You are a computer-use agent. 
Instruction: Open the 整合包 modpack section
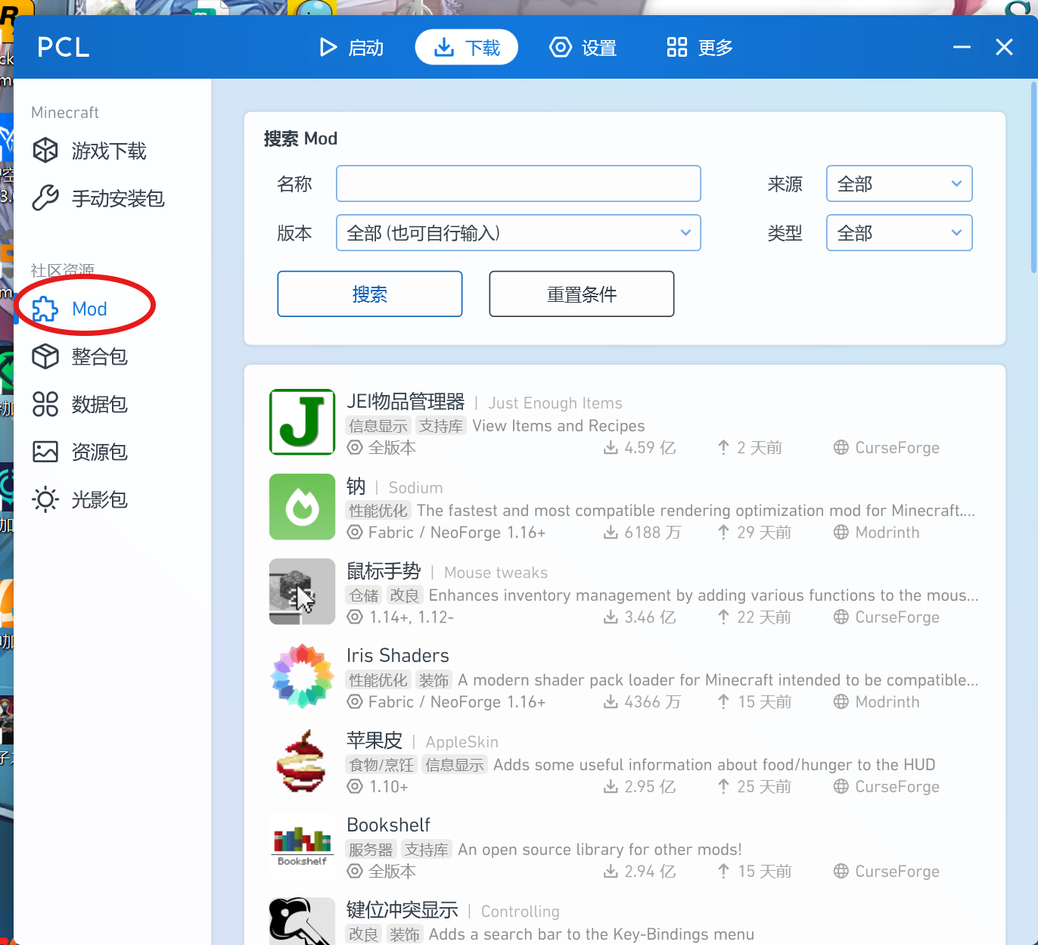pyautogui.click(x=80, y=356)
